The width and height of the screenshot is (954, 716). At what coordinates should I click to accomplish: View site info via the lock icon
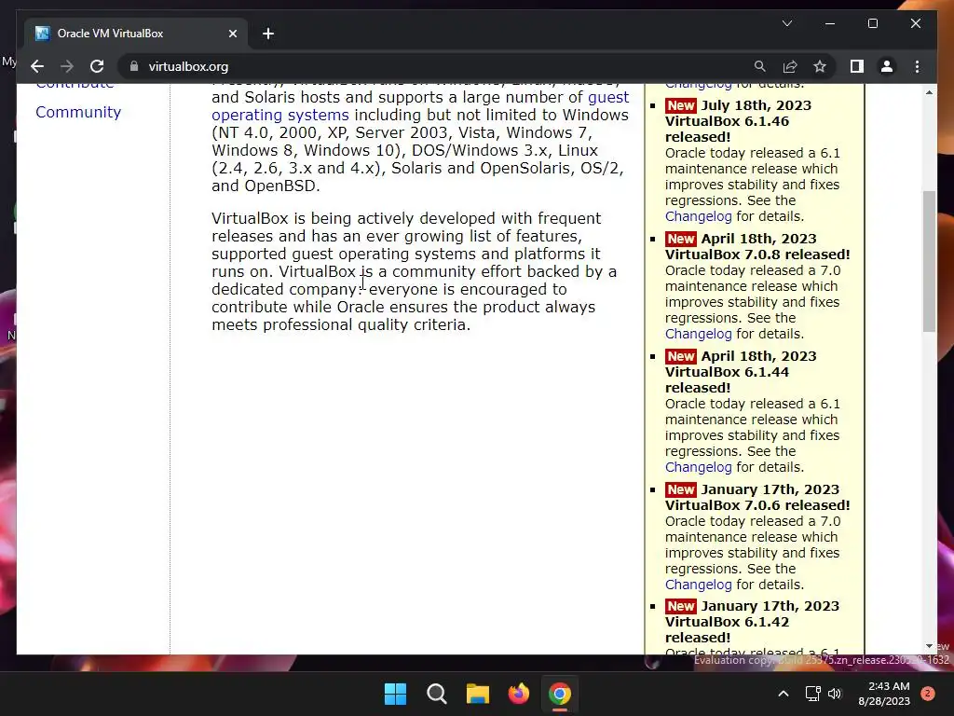pos(134,66)
